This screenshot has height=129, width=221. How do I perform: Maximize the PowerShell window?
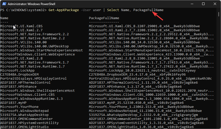(x=203, y=4)
